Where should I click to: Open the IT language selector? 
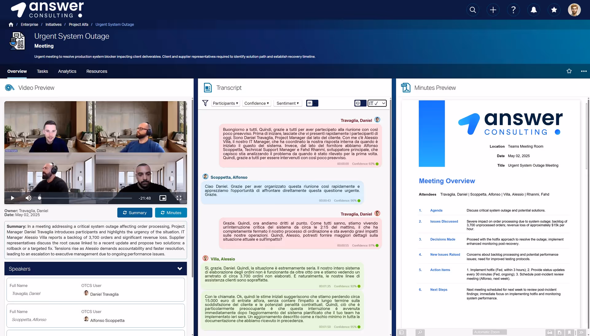point(377,103)
